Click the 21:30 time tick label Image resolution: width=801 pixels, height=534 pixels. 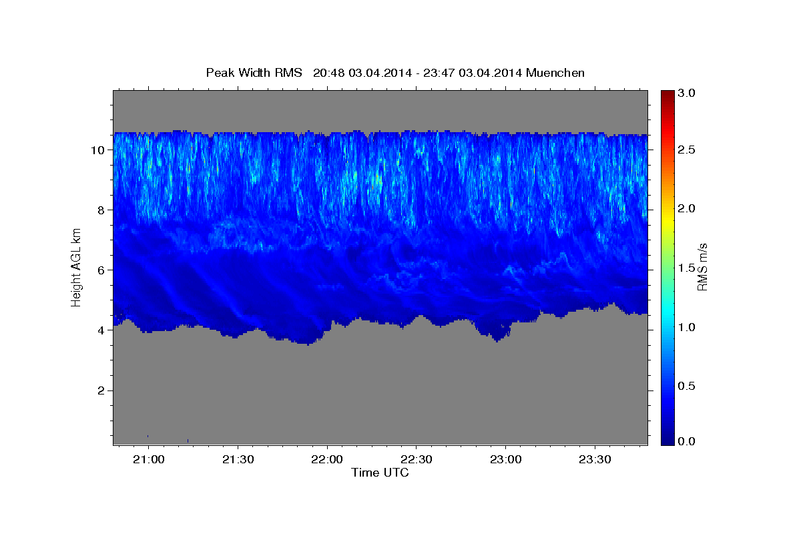(x=238, y=460)
